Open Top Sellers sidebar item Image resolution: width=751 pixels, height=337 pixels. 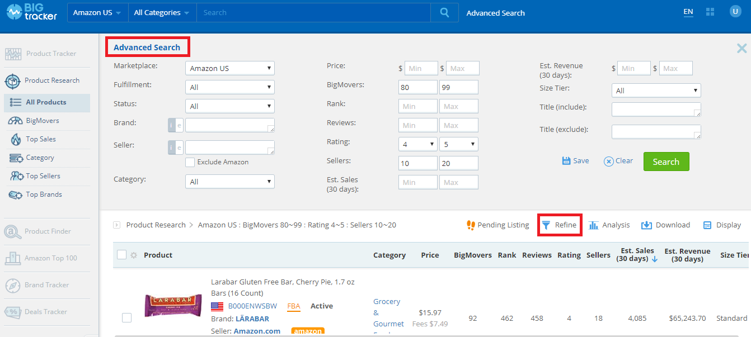pos(35,176)
